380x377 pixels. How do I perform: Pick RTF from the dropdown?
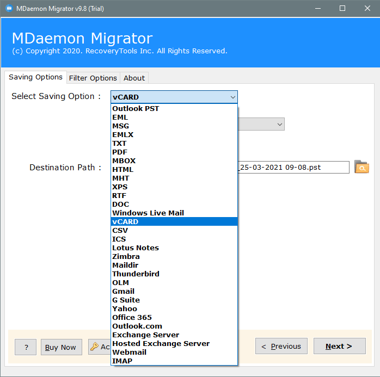[x=174, y=196]
